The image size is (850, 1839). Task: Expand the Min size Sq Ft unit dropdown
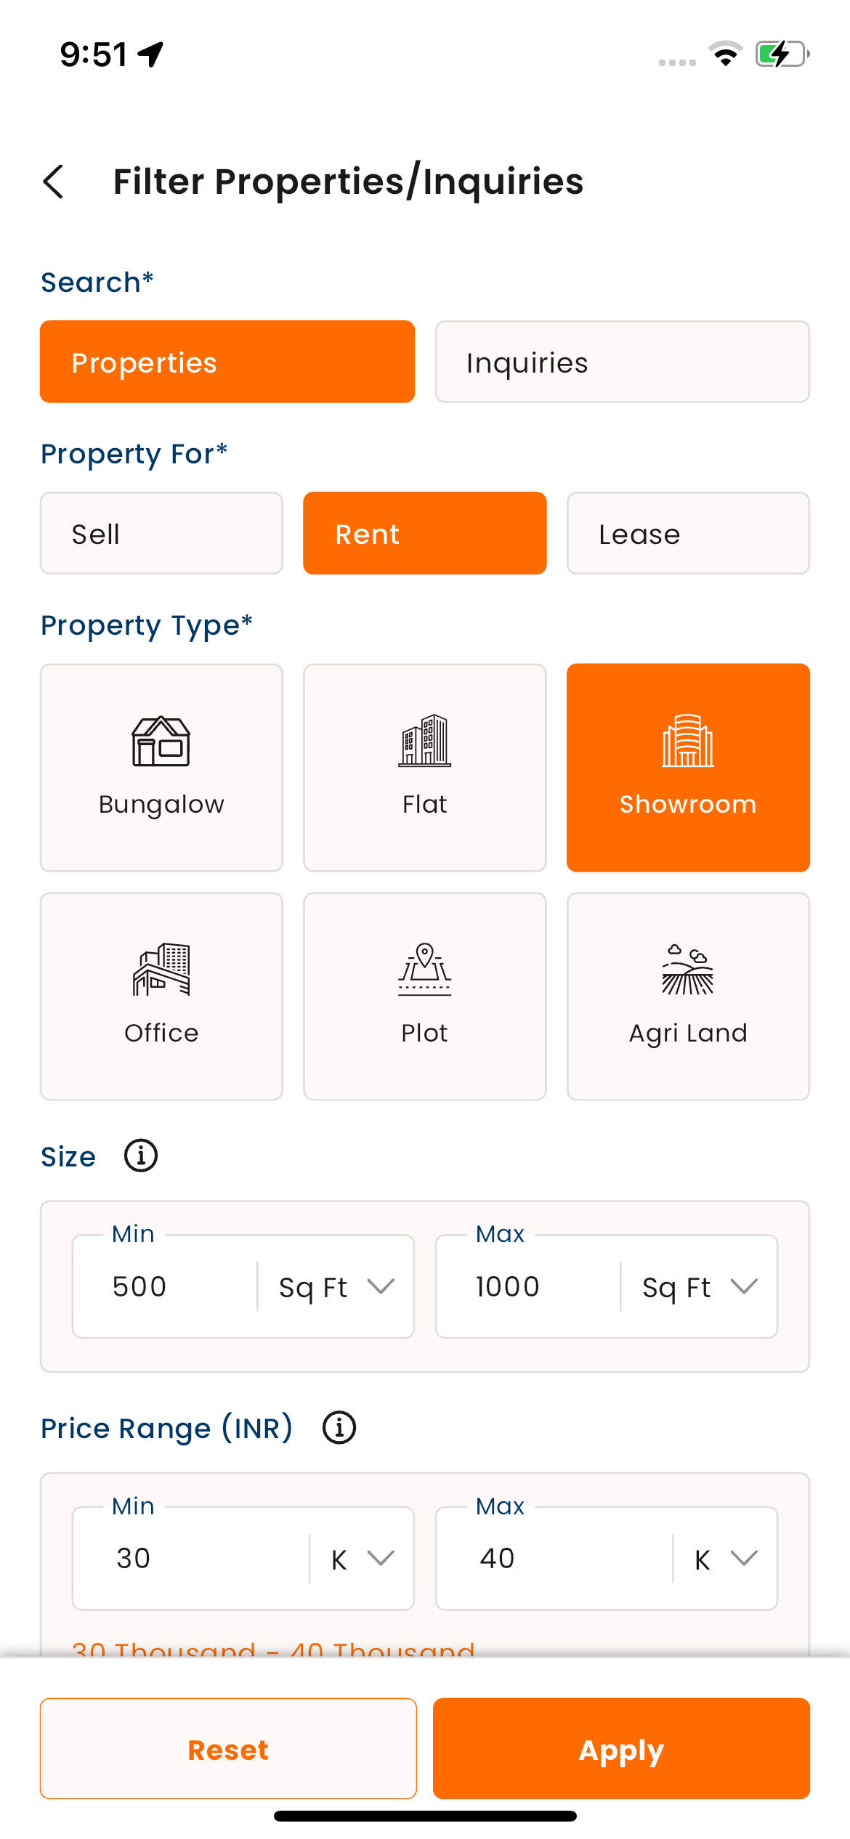[x=336, y=1287]
